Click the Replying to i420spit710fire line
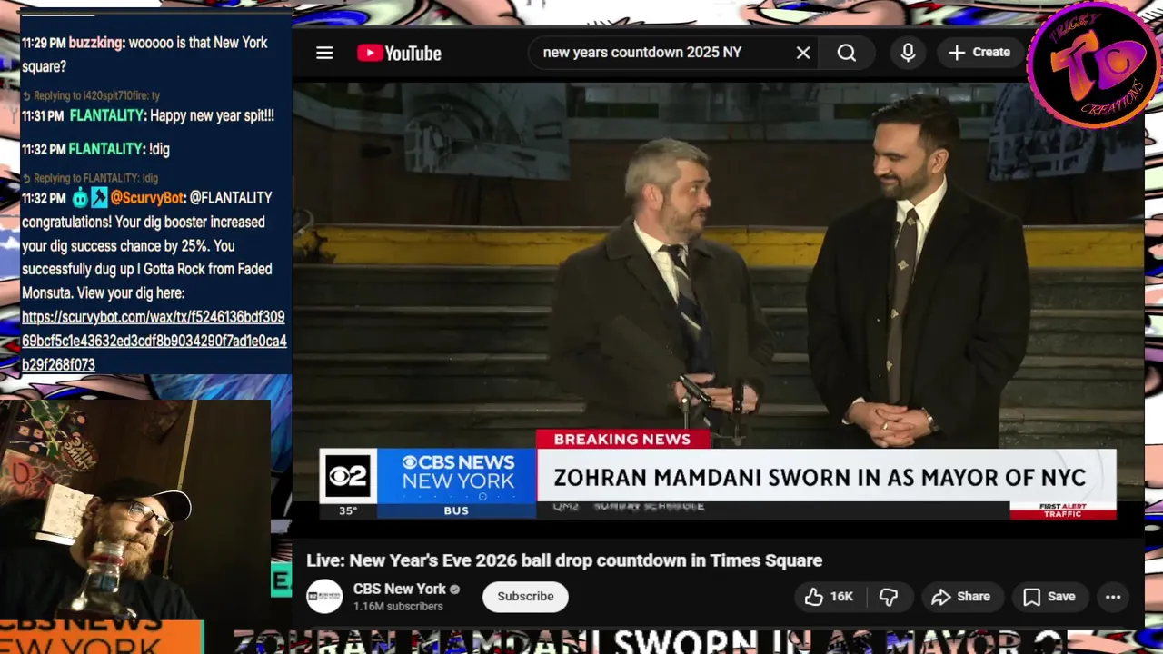The width and height of the screenshot is (1163, 654). point(91,95)
